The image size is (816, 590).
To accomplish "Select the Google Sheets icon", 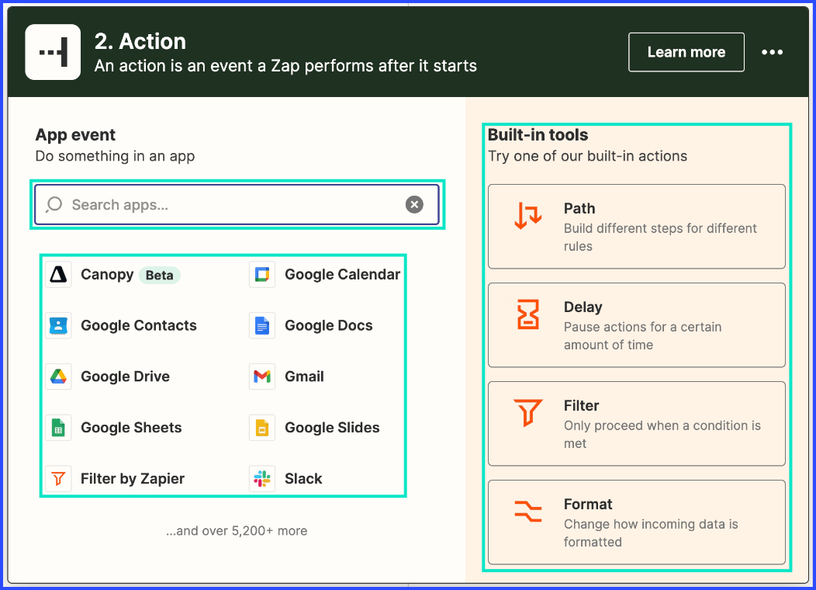I will point(58,428).
